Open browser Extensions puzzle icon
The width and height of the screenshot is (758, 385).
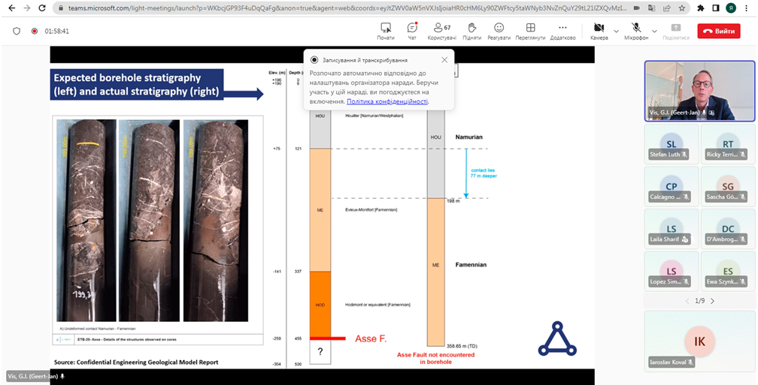click(702, 8)
